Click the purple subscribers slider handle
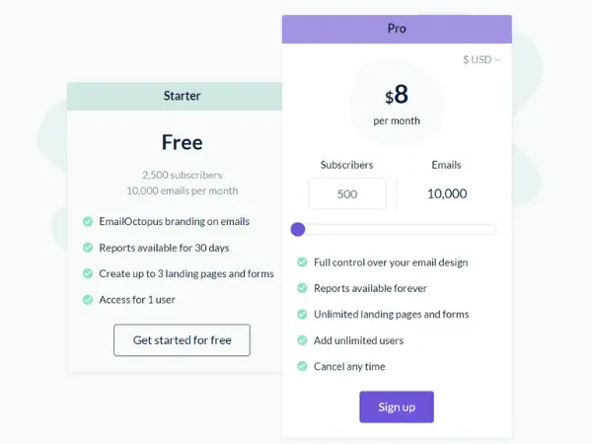The width and height of the screenshot is (592, 444). coord(298,229)
